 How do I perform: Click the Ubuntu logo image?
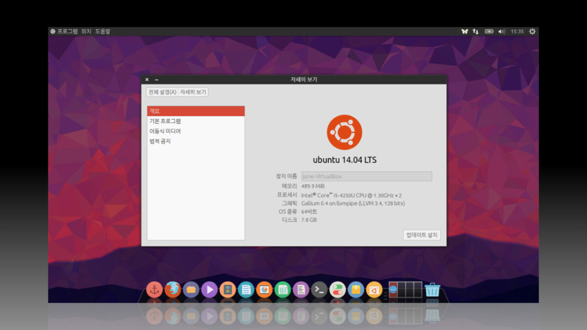[344, 132]
